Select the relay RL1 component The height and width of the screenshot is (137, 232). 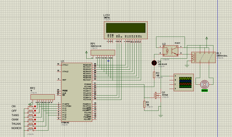[203, 57]
